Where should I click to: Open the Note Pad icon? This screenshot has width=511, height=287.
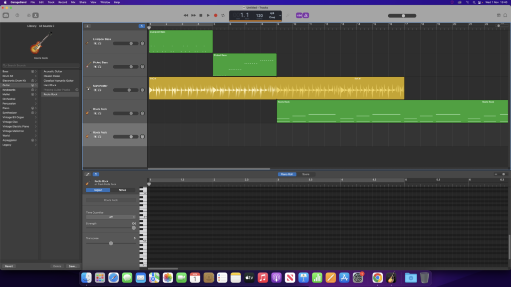[499, 15]
